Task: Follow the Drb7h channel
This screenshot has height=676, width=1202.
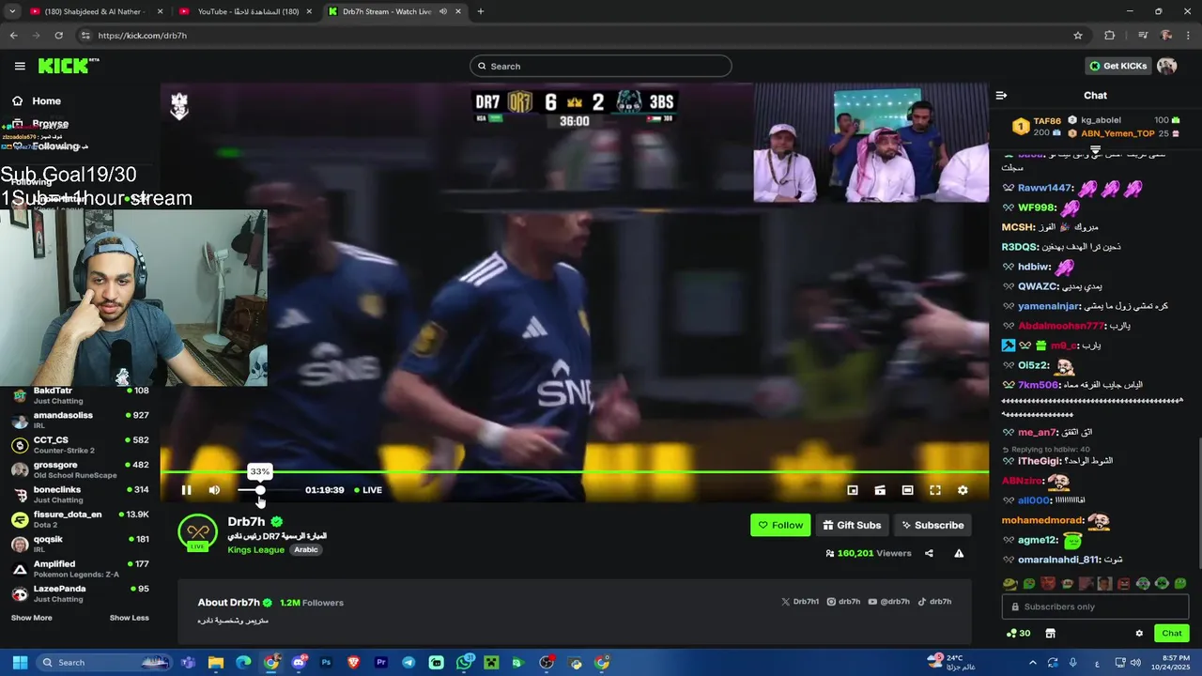Action: [780, 525]
